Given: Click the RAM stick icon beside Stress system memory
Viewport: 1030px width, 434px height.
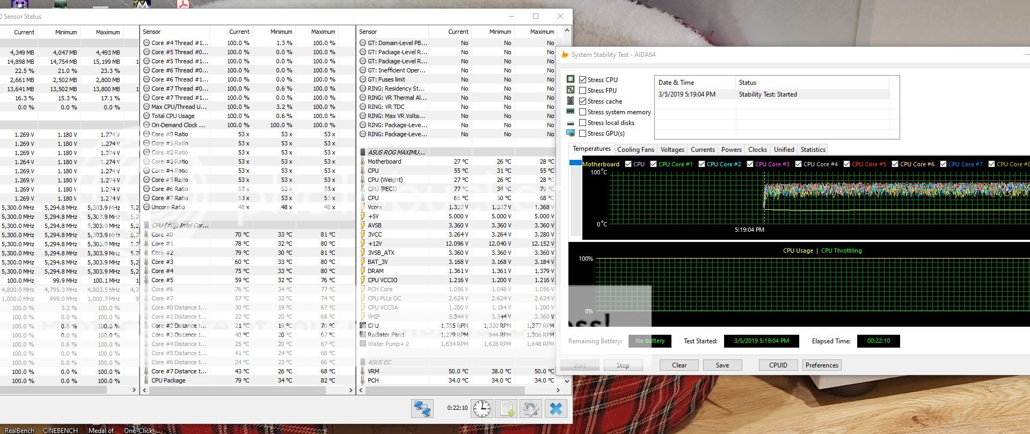Looking at the screenshot, I should [571, 112].
